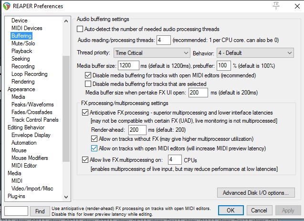Expand the Behavior dropdown list
Screen dimensions: 304x221
(x=255, y=53)
